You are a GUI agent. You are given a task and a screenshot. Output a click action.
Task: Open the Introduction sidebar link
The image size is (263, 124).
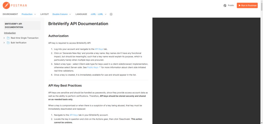tap(10, 33)
